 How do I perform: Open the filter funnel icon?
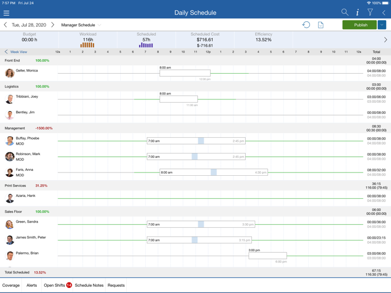pyautogui.click(x=370, y=12)
